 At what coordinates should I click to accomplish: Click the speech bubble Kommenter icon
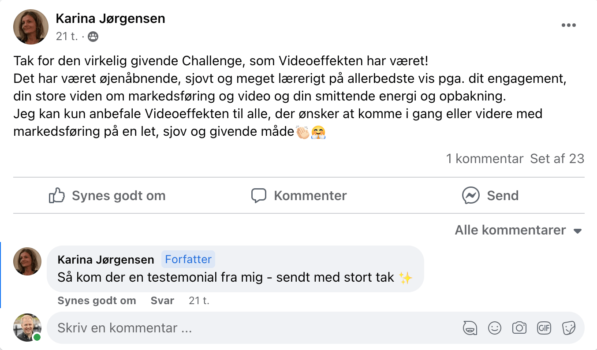pyautogui.click(x=259, y=195)
